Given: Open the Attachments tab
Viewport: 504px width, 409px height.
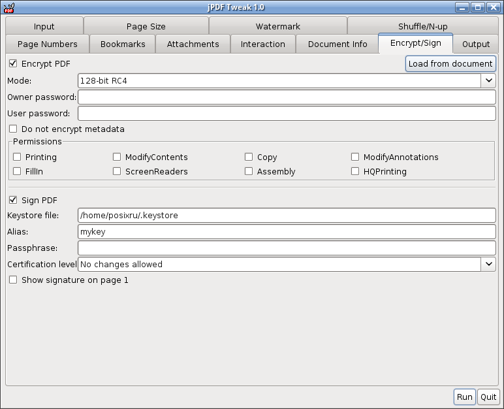Looking at the screenshot, I should [193, 44].
